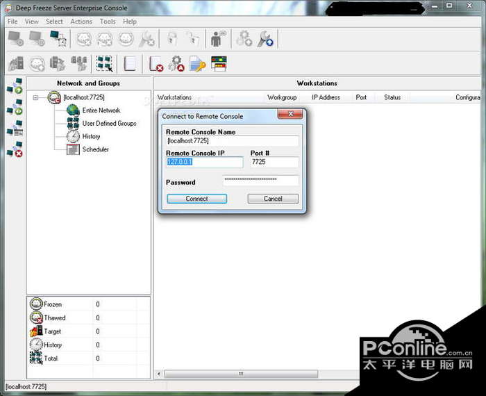Image resolution: width=486 pixels, height=396 pixels.
Task: Open the View menu
Action: 32,22
